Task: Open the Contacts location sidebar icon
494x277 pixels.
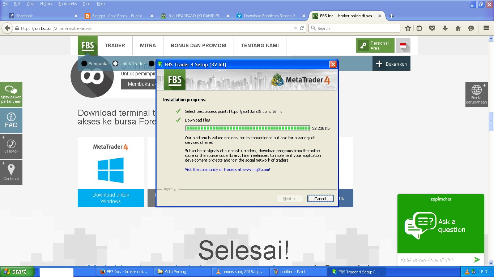Action: (11, 172)
